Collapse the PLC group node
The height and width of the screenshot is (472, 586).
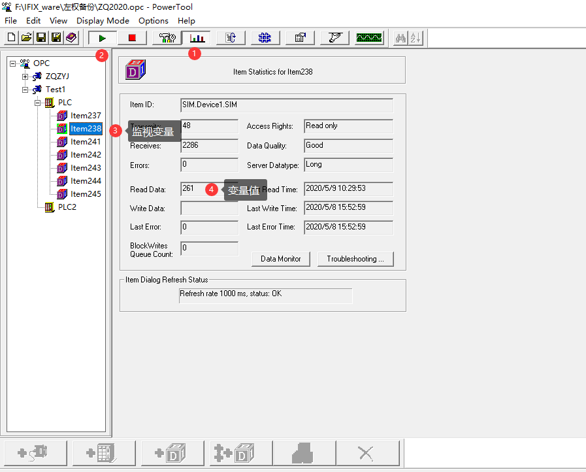(37, 102)
